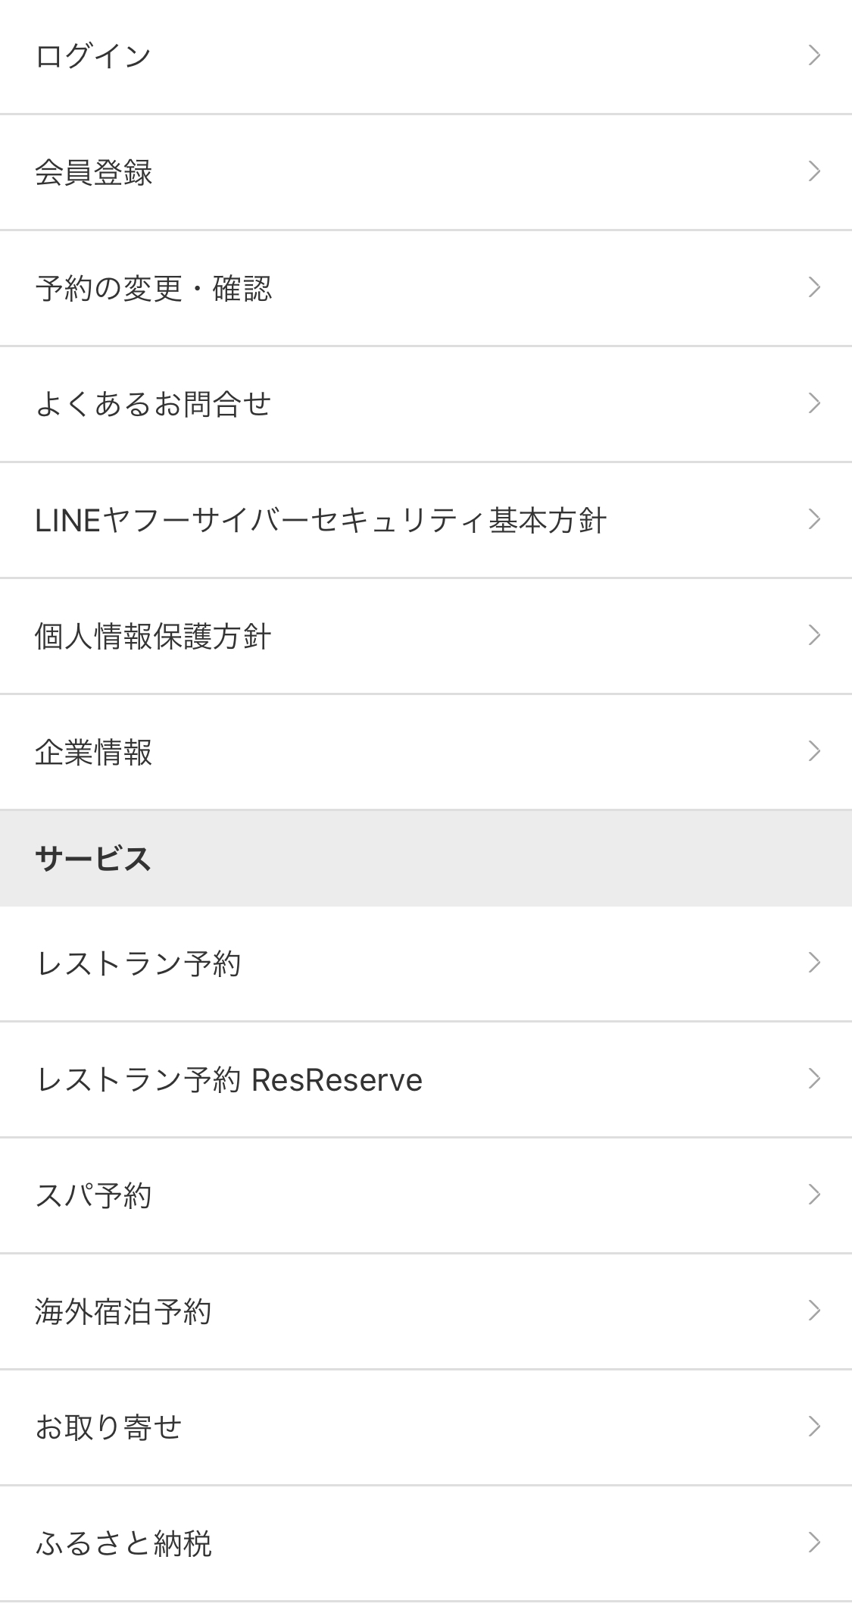The width and height of the screenshot is (852, 1613).
Task: Tap the スパ予約 item
Action: click(x=94, y=1195)
